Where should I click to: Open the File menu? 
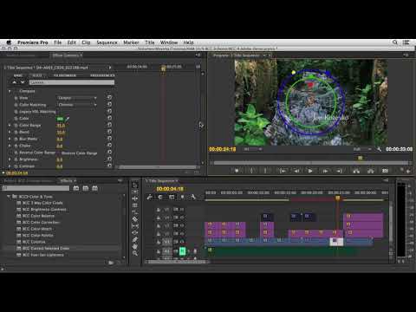pos(58,42)
